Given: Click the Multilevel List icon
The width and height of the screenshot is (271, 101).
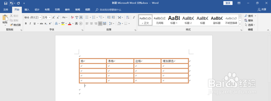Looking at the screenshot, I should [101, 17].
